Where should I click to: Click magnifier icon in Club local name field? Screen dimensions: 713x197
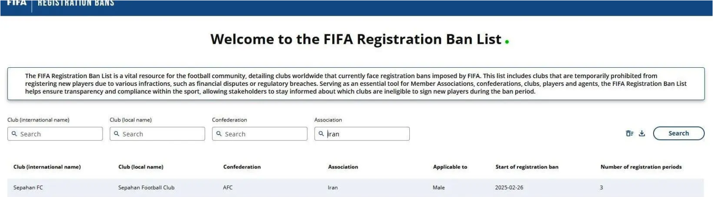pos(117,134)
